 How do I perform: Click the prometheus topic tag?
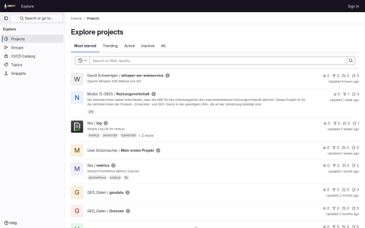(97, 178)
